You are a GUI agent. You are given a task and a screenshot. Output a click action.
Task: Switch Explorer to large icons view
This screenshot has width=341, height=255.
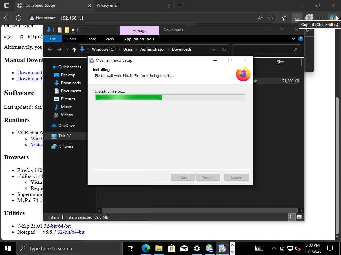(x=299, y=217)
